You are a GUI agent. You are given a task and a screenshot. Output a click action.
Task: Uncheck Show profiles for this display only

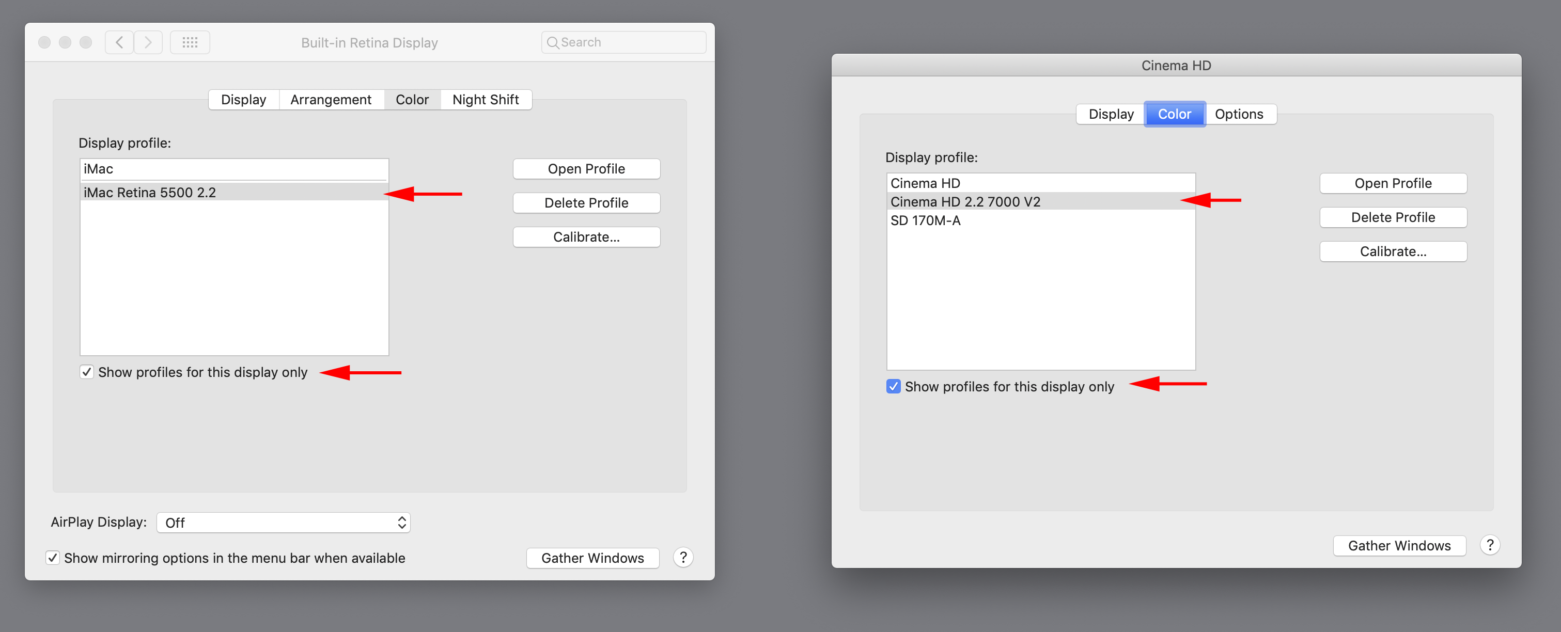pyautogui.click(x=87, y=371)
